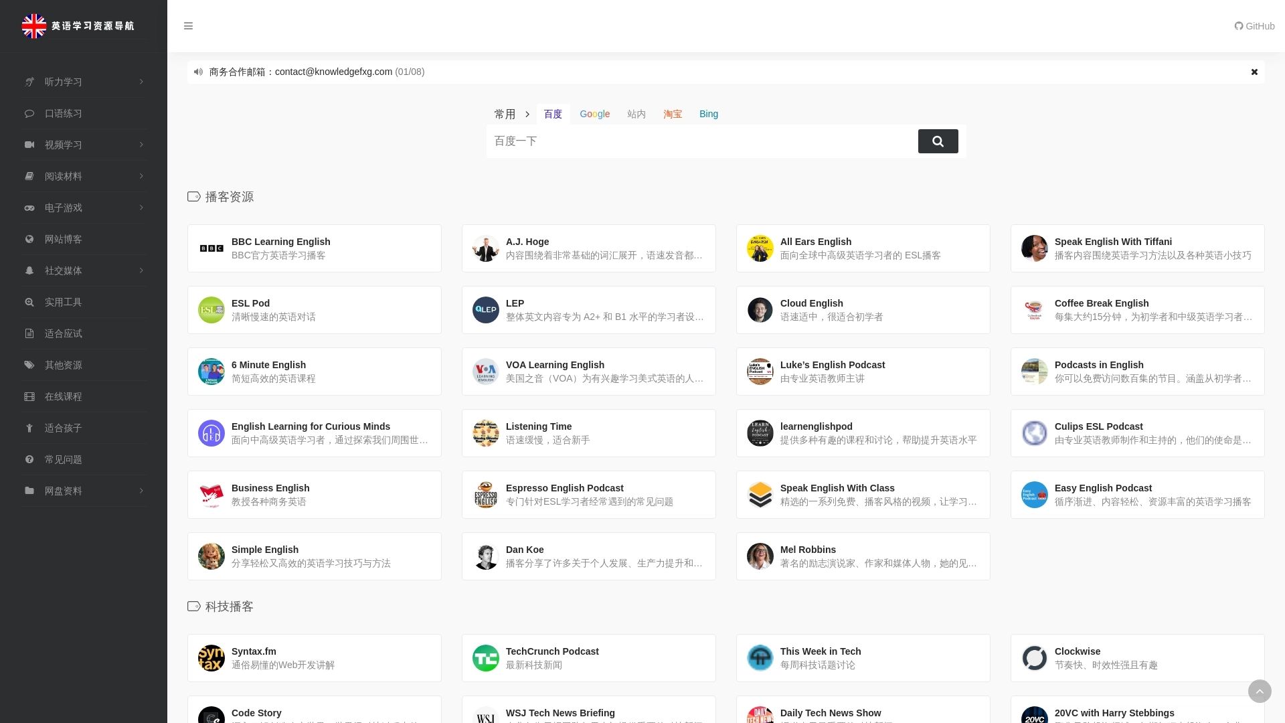Expand 社交媒体 submenu arrow
The height and width of the screenshot is (723, 1285).
(141, 270)
